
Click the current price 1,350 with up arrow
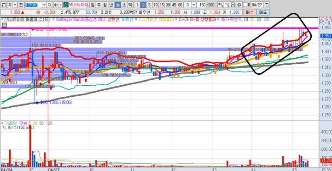[x=17, y=12]
